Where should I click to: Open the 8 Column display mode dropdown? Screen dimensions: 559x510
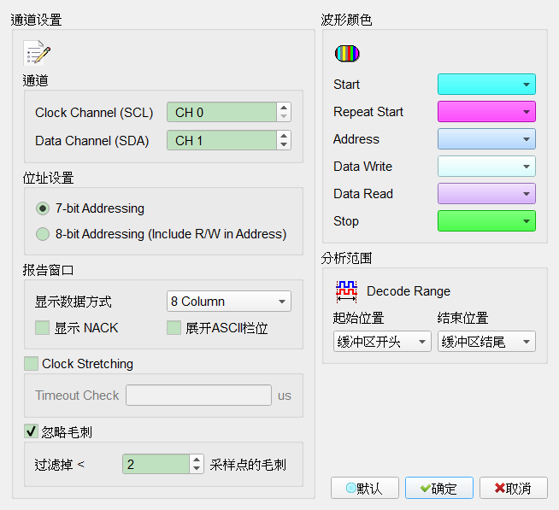pos(229,302)
